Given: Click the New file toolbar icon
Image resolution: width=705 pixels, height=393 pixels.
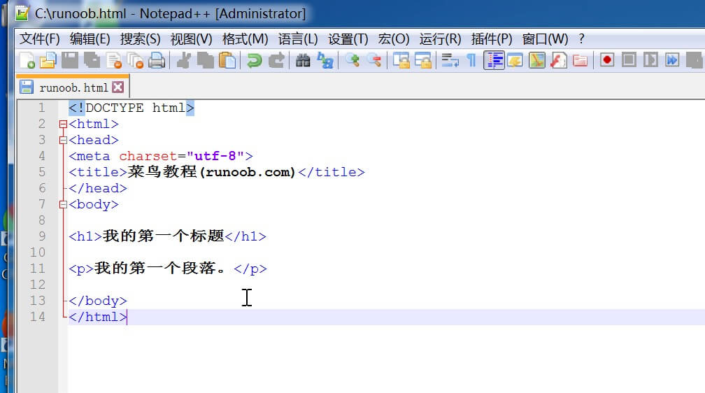Looking at the screenshot, I should click(27, 61).
